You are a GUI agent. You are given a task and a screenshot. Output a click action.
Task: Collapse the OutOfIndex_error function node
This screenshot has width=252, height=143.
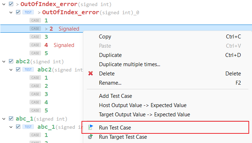point(4,4)
